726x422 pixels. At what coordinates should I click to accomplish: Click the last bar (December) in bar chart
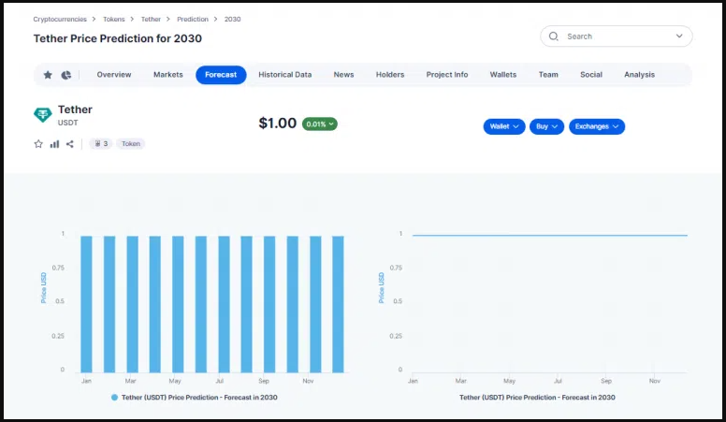[x=338, y=304]
